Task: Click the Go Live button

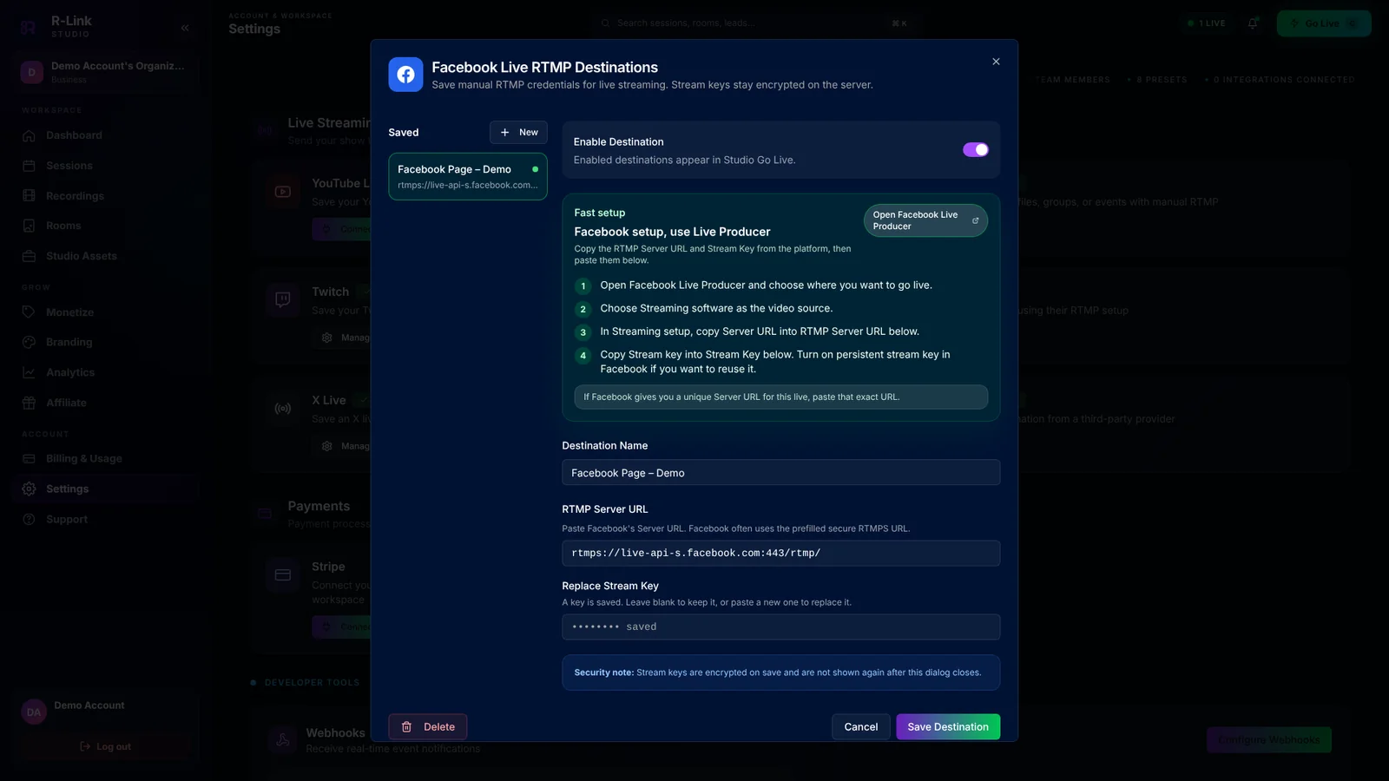Action: tap(1324, 23)
